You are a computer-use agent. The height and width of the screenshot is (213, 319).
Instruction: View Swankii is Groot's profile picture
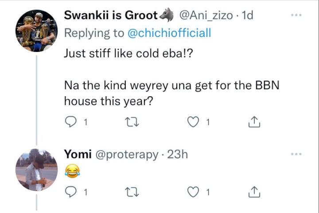click(x=37, y=31)
